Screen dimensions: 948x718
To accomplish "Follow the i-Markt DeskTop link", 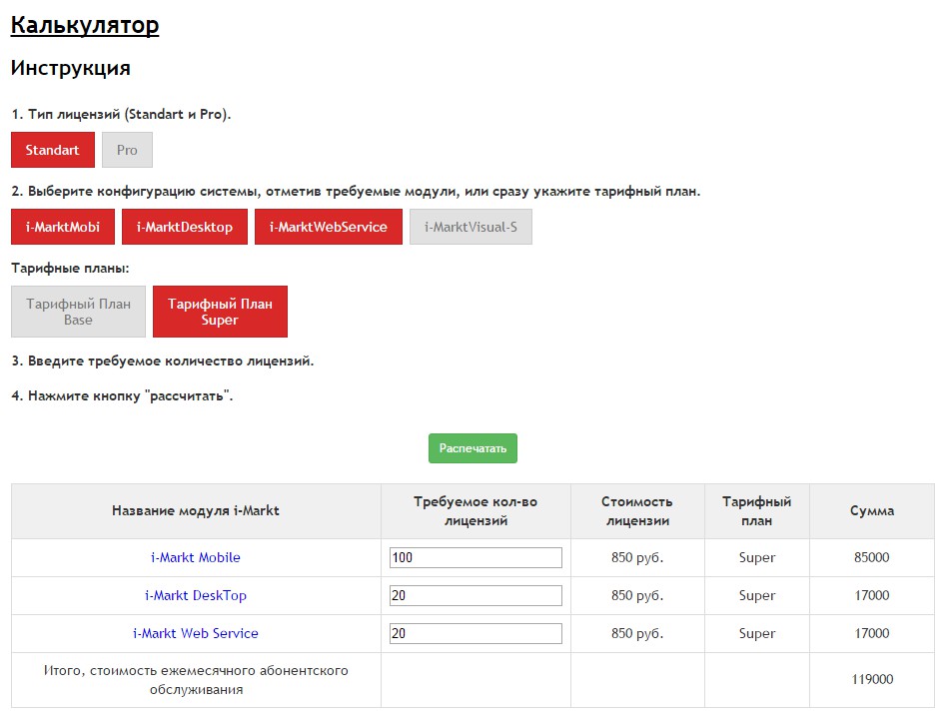I will pos(196,595).
